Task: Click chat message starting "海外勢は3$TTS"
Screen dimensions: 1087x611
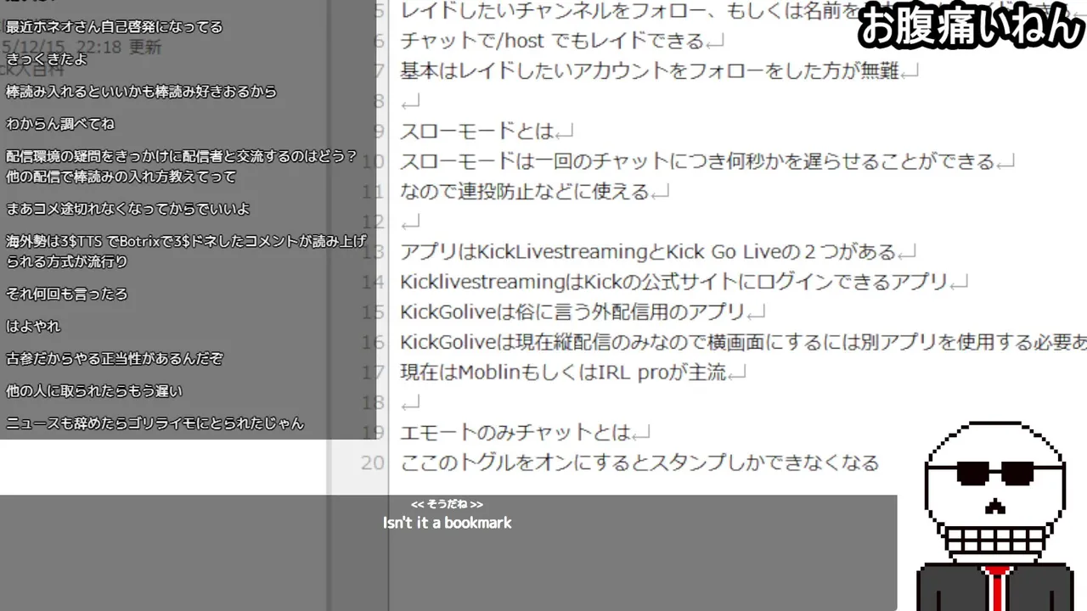Action: [x=186, y=252]
